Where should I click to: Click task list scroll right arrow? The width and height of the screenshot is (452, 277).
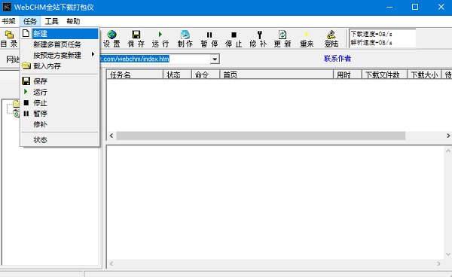tap(448, 135)
